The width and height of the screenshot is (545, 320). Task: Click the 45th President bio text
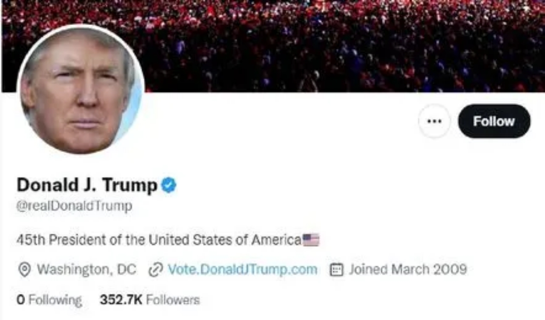pos(159,240)
